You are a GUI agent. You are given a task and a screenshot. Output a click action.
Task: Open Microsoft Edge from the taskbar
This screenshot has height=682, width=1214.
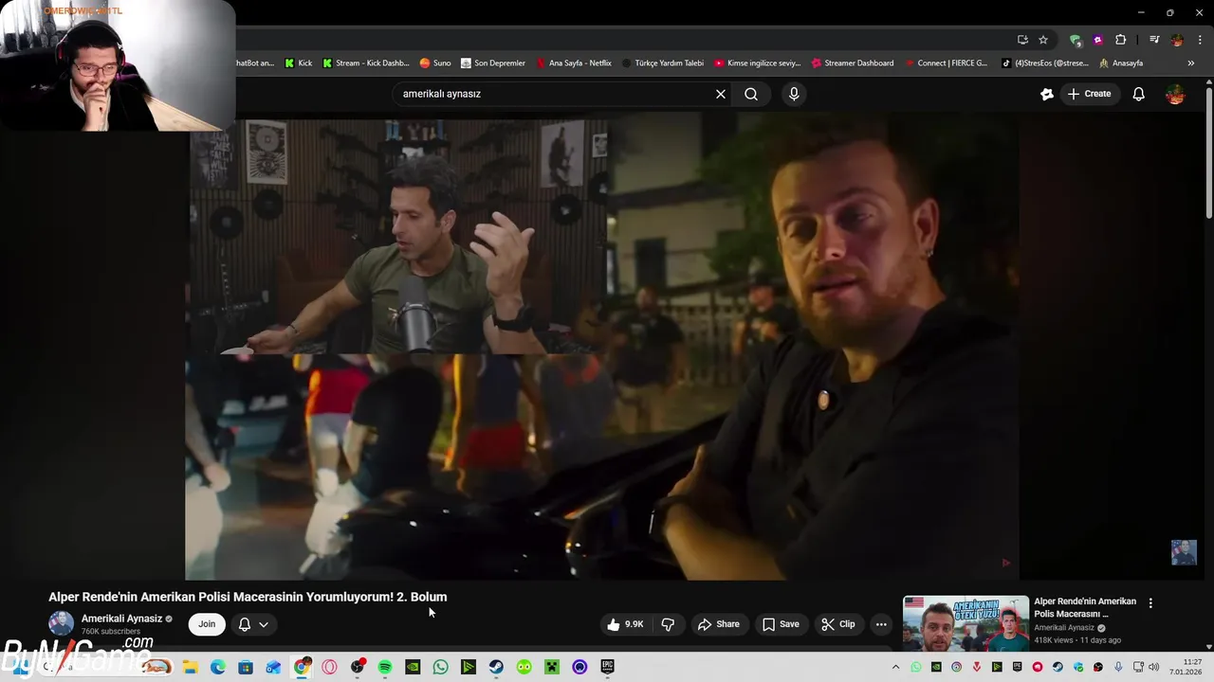pyautogui.click(x=217, y=667)
